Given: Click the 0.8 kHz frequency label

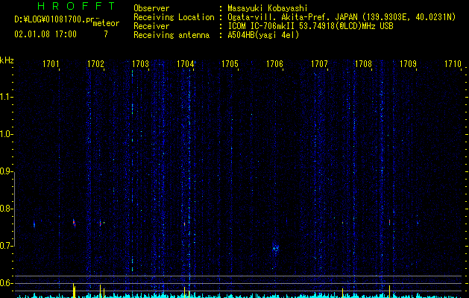Looking at the screenshot, I should click(6, 209).
